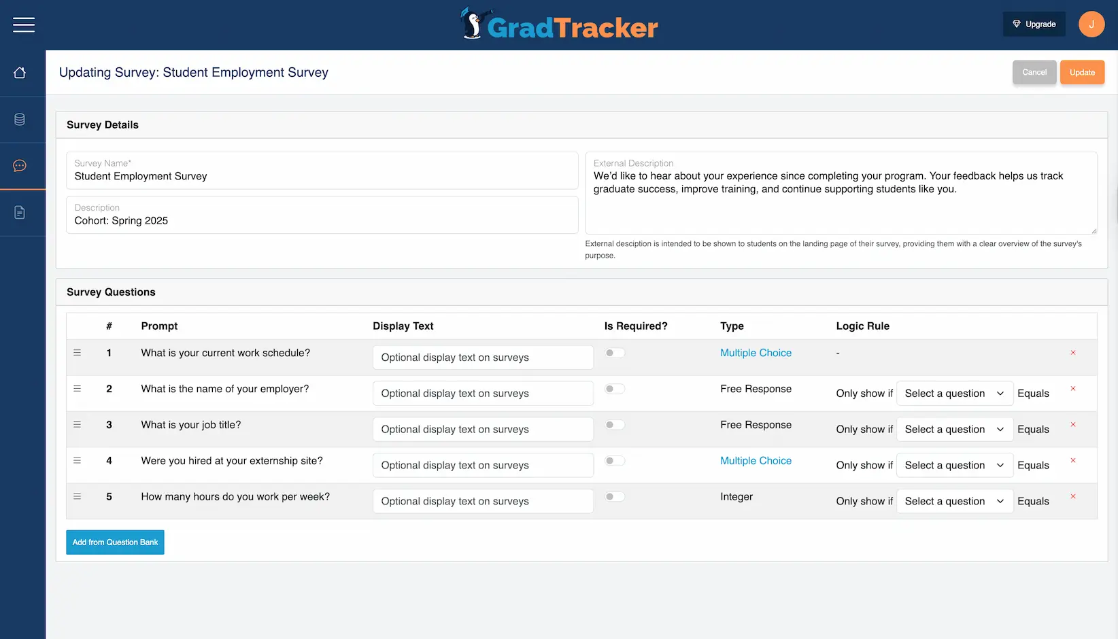Click Multiple Choice link for question 1
This screenshot has height=639, width=1118.
[756, 353]
